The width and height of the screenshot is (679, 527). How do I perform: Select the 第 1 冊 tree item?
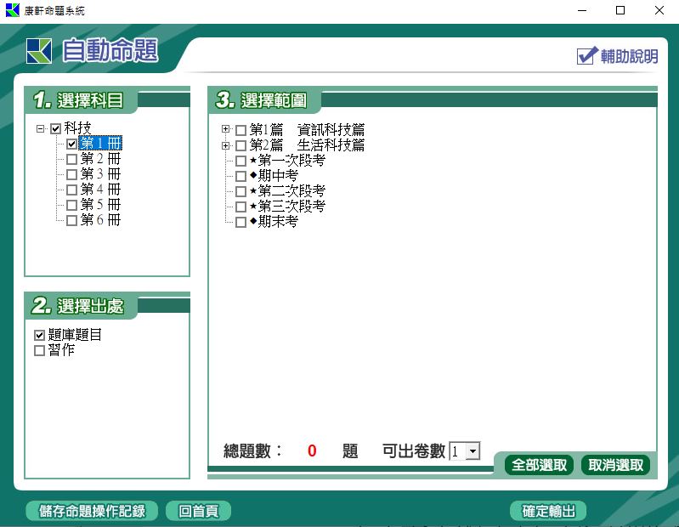pos(100,144)
